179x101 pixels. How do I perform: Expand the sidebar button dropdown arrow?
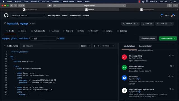[x=24, y=6]
